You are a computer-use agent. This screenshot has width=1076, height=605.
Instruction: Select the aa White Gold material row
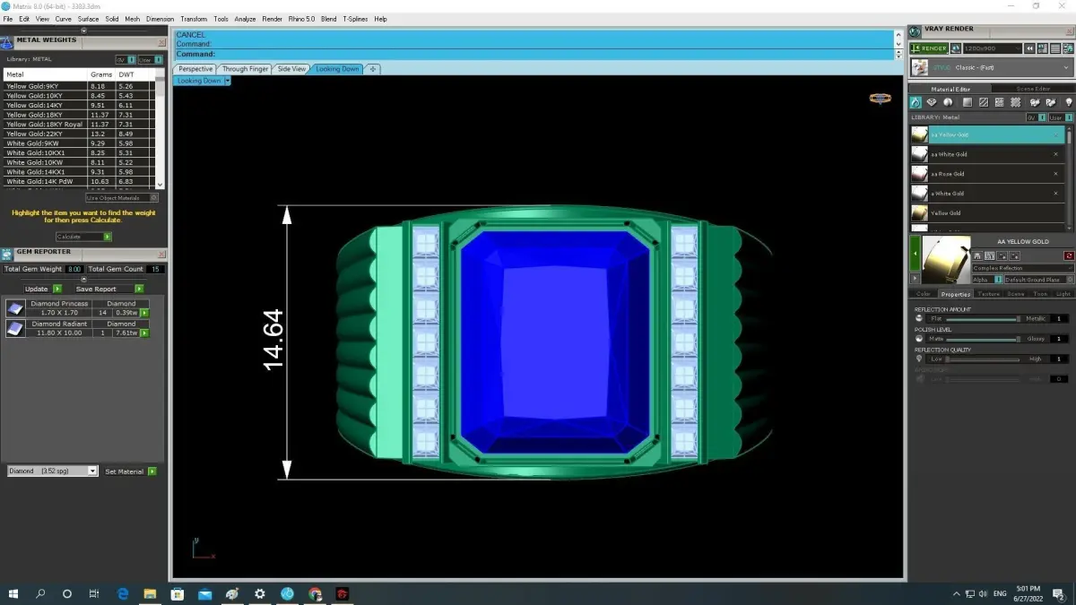click(x=987, y=154)
